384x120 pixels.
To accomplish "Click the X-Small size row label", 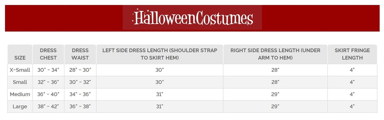I will pyautogui.click(x=20, y=70).
